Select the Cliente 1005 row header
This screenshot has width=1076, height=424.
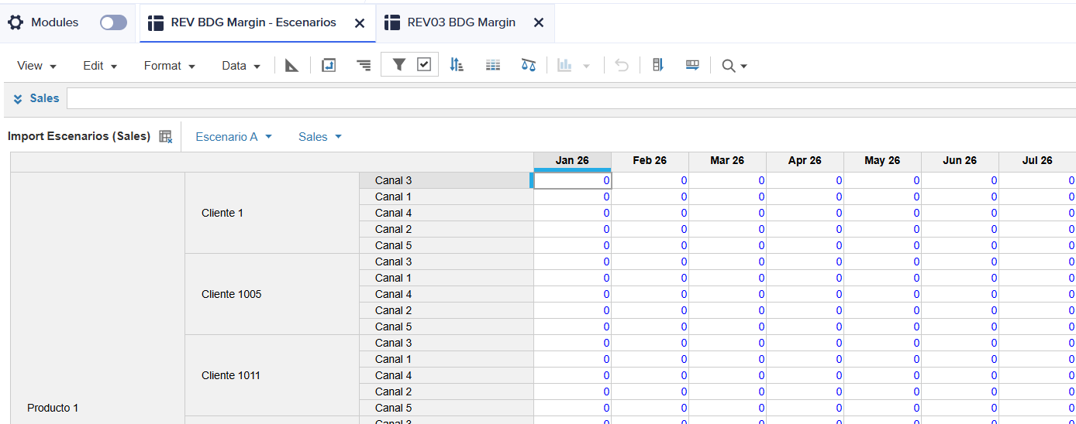pyautogui.click(x=272, y=294)
